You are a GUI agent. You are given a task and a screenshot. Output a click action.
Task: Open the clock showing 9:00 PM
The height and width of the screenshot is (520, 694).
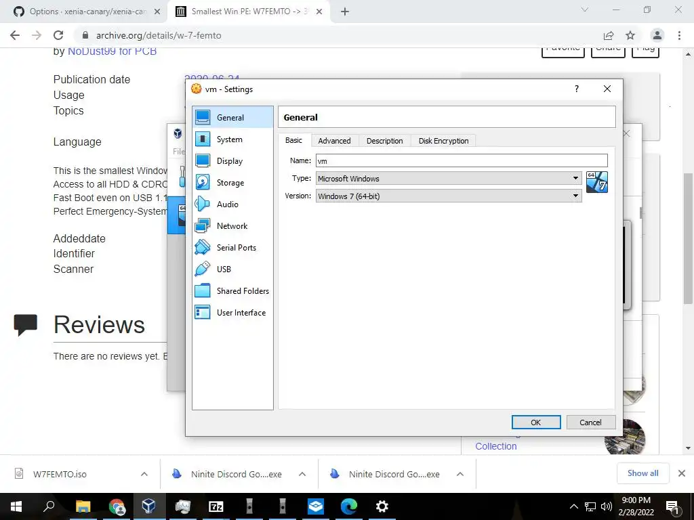[x=636, y=506]
